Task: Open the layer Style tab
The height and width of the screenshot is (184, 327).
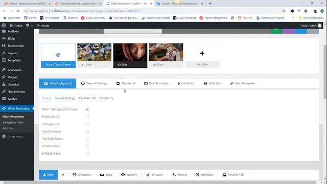Action: 49,175
